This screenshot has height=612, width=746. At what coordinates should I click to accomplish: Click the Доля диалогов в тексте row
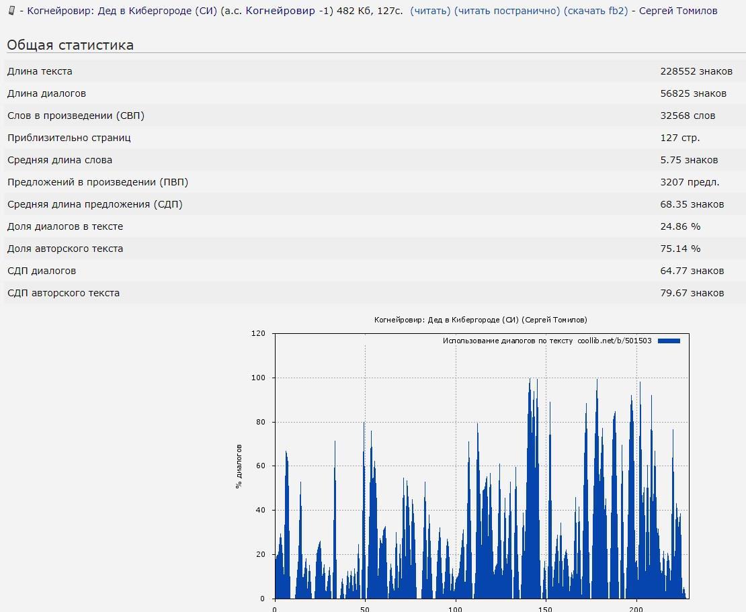65,226
